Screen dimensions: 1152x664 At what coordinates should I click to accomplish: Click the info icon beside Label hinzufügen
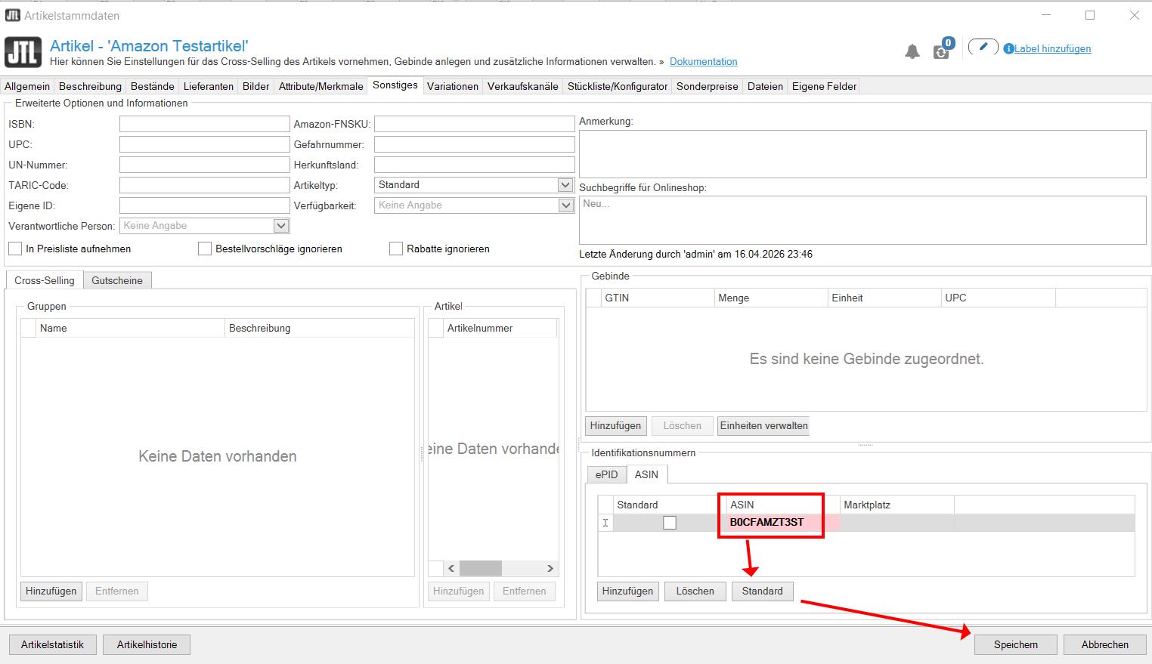1008,48
